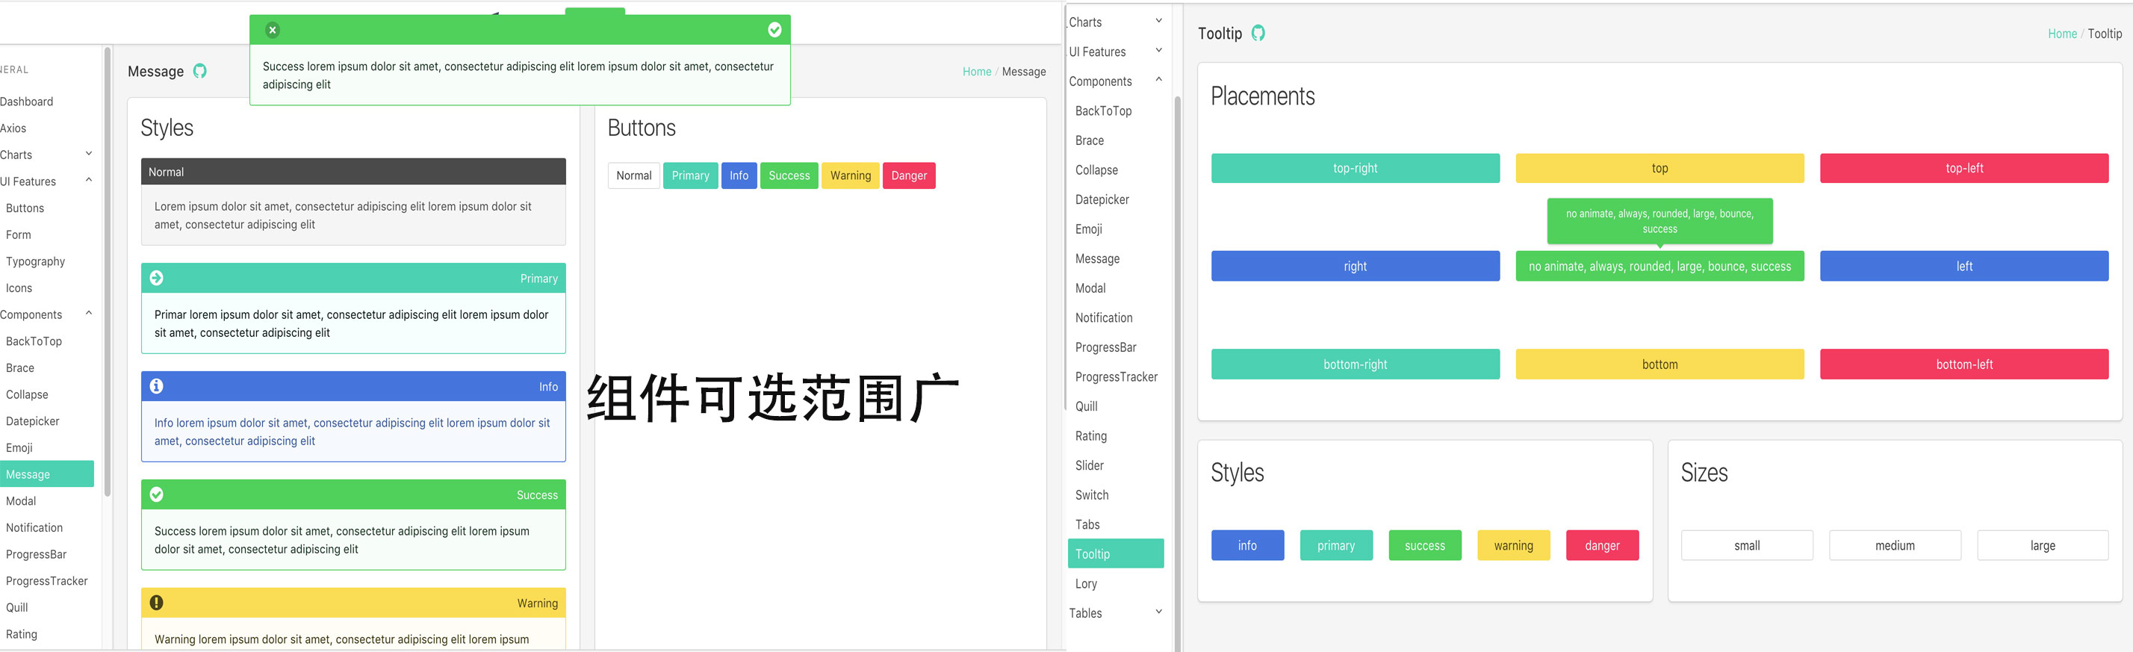Viewport: 2133px width, 652px height.
Task: Collapse the UI Features section in the left sidebar
Action: pyautogui.click(x=89, y=181)
